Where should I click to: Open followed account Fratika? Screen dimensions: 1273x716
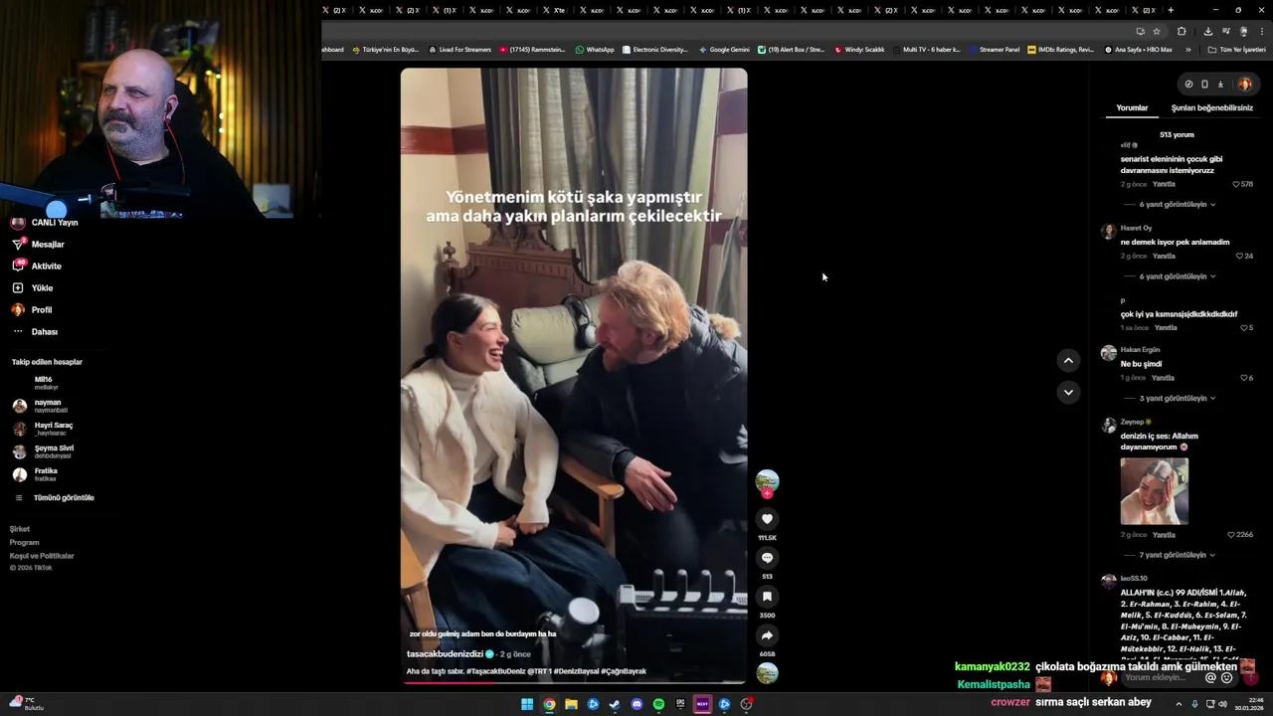pyautogui.click(x=35, y=474)
